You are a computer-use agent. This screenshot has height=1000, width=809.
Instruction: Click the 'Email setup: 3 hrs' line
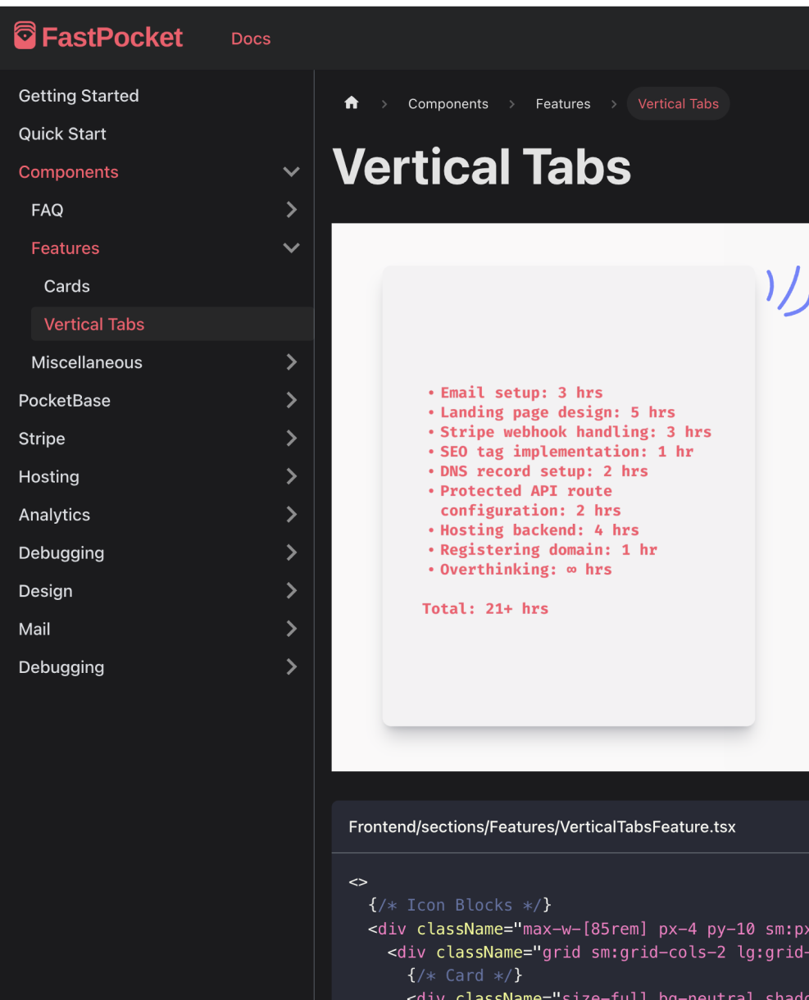point(521,393)
